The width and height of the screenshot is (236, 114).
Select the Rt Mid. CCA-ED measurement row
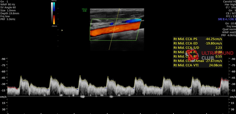click(x=198, y=44)
